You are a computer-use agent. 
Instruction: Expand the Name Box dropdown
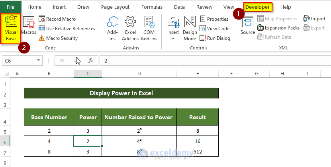point(38,61)
